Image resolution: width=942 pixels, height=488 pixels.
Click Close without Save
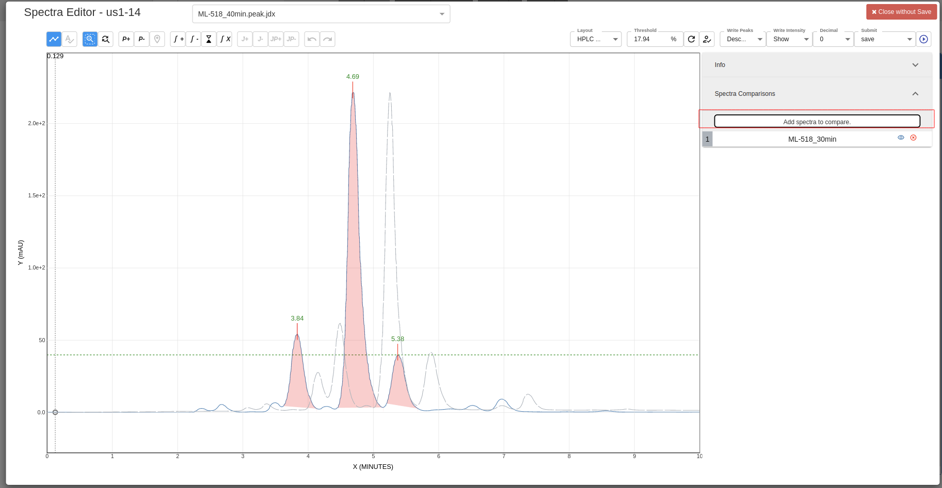[x=901, y=11]
